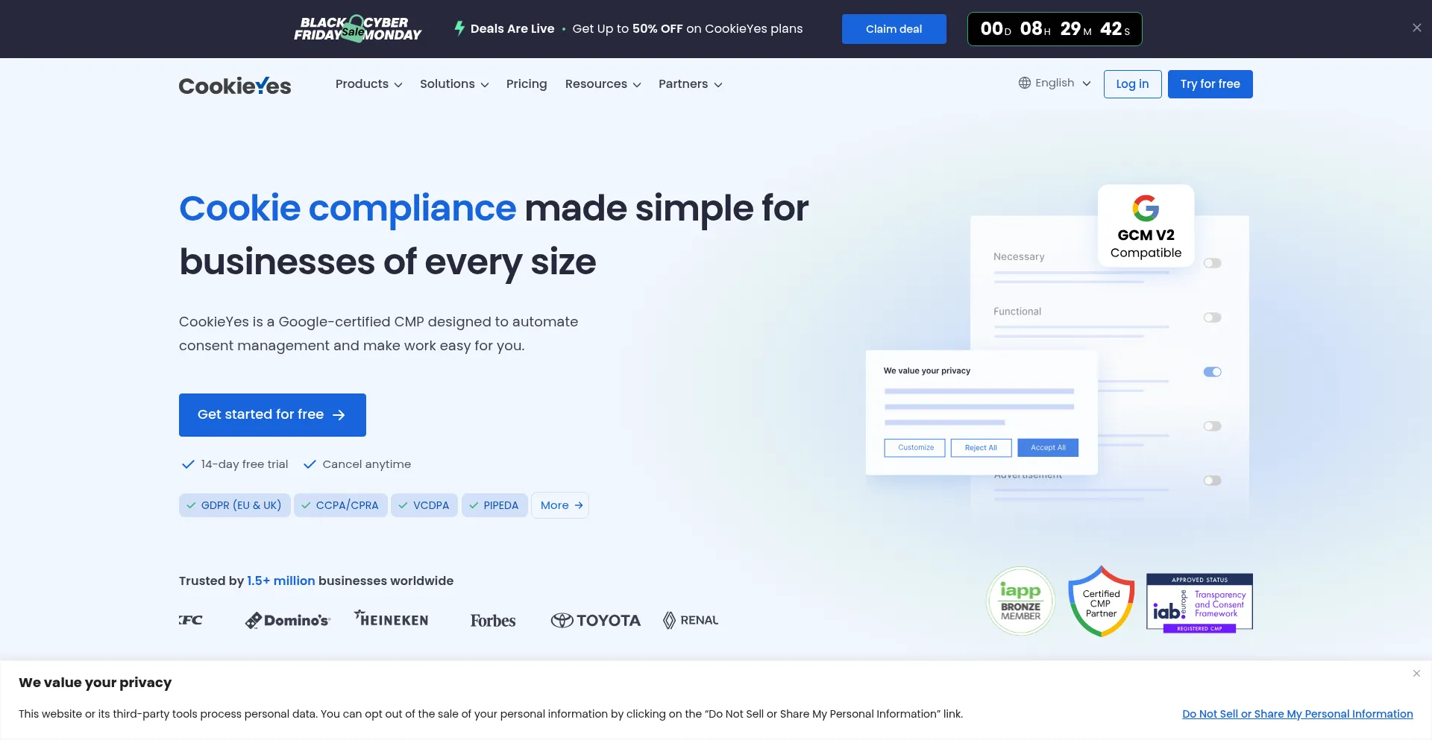This screenshot has width=1432, height=740.
Task: Turn off the enabled blue toggle switch
Action: coord(1212,372)
